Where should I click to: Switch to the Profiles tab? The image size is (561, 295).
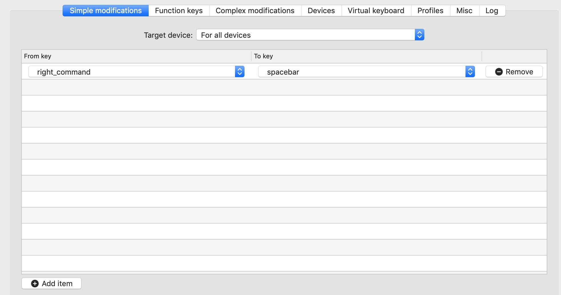point(430,10)
